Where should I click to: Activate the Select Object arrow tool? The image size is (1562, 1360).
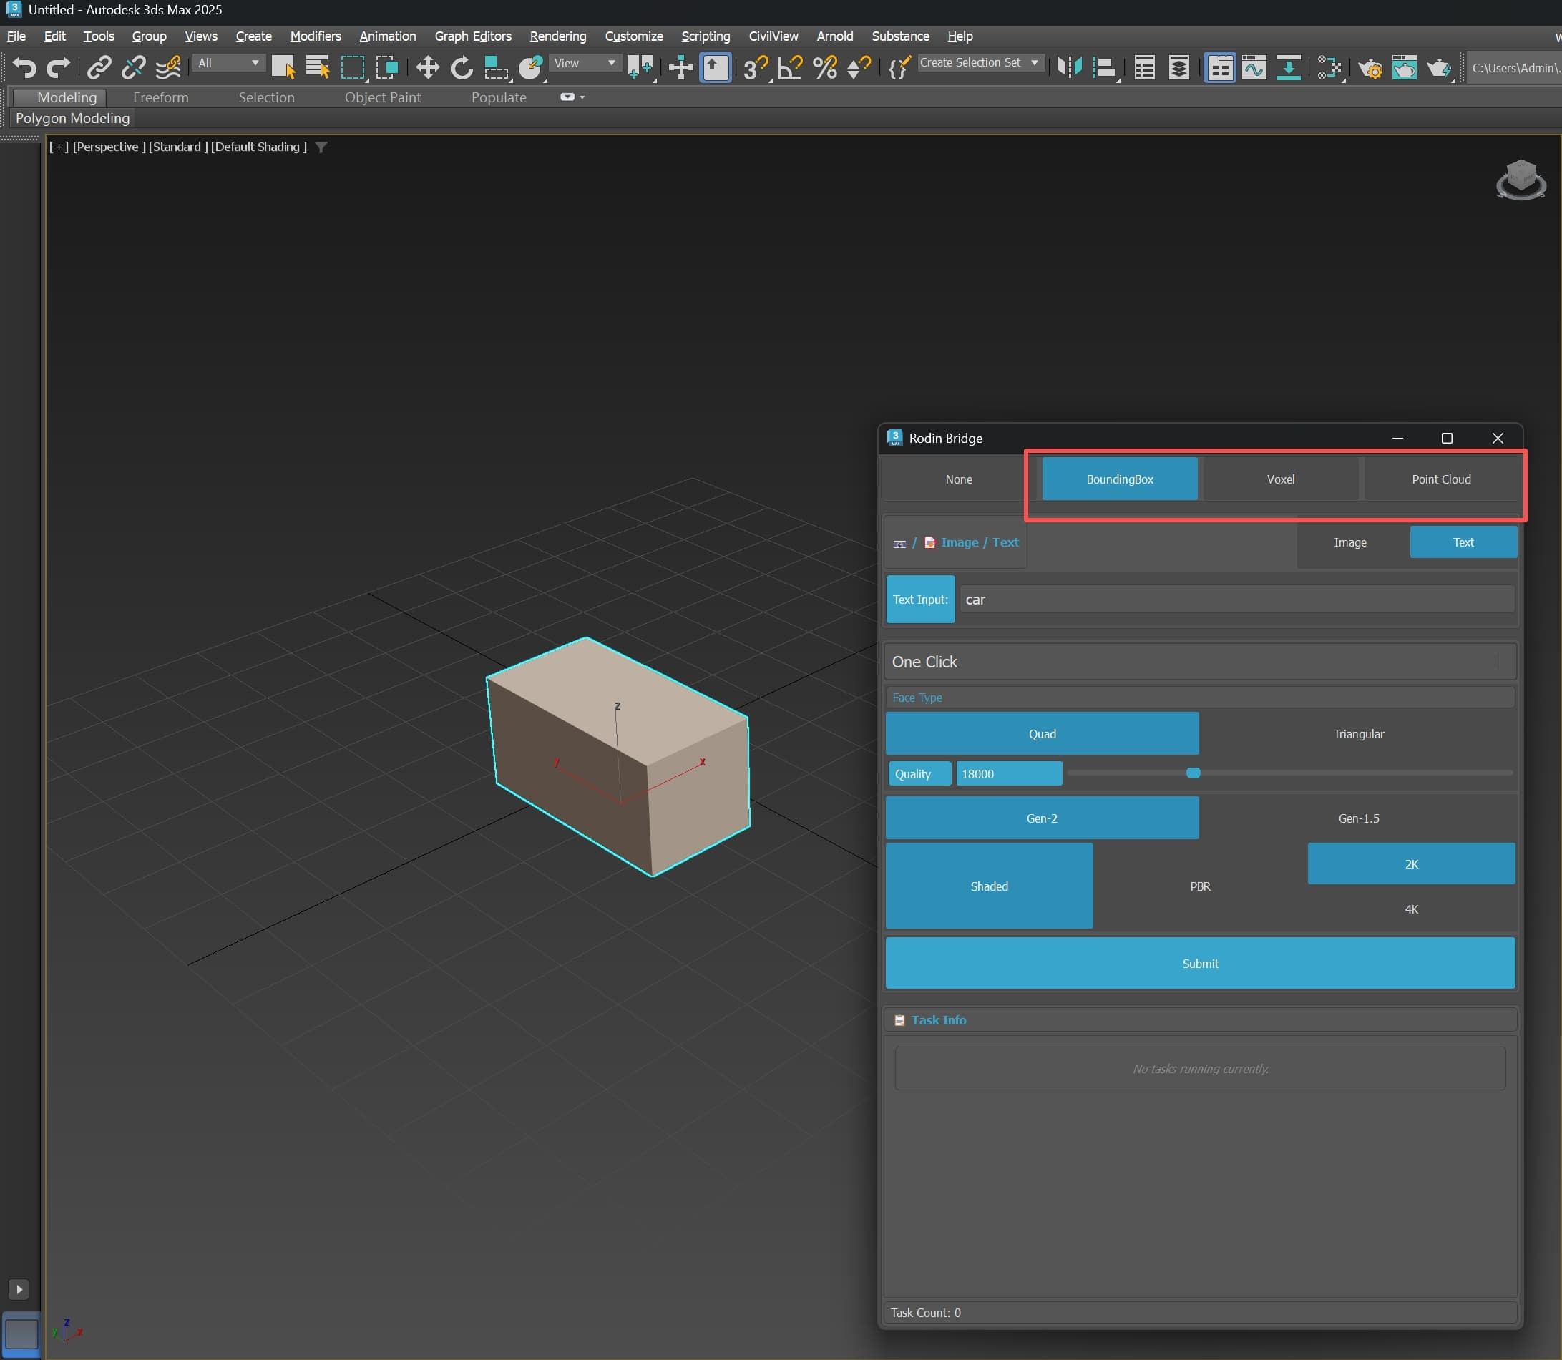[x=283, y=67]
